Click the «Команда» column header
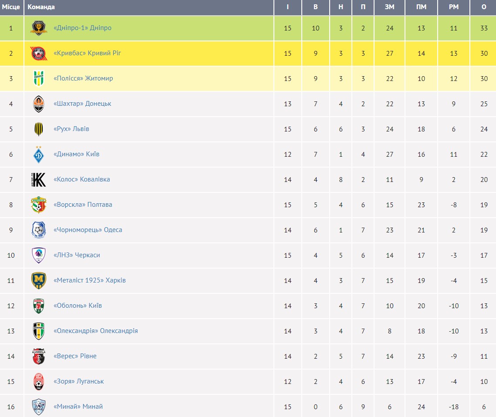Screen dimensions: 496x417 coord(41,7)
